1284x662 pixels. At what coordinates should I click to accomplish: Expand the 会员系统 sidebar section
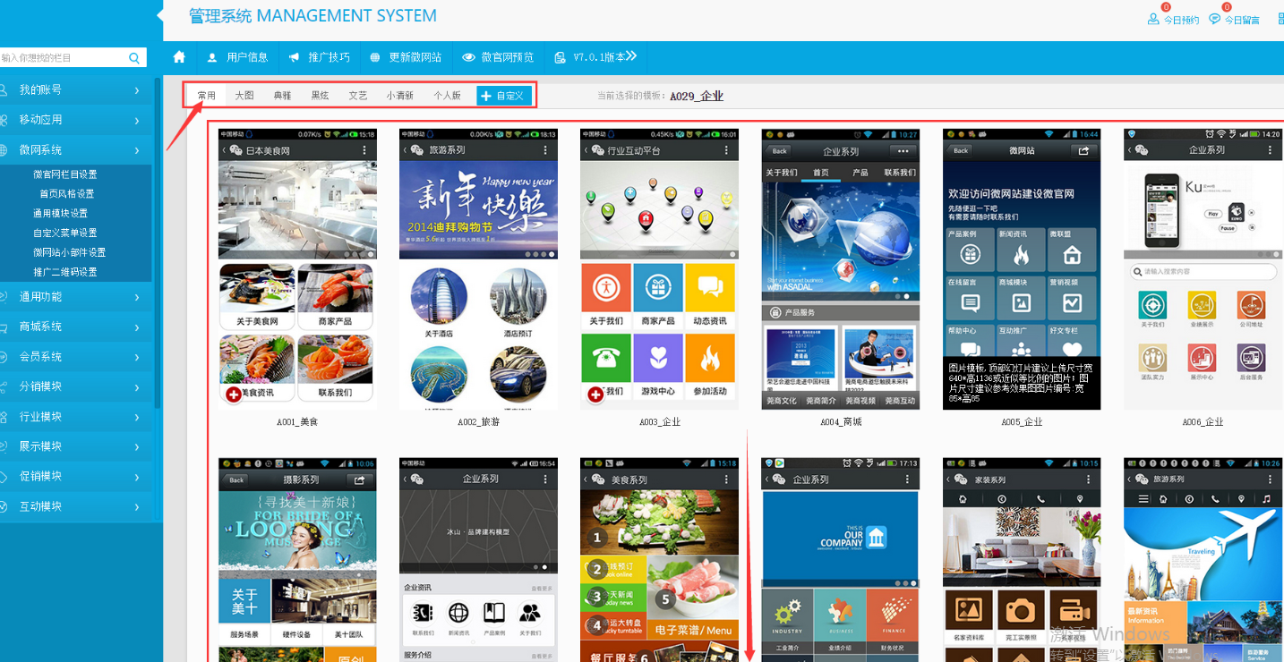pos(76,357)
